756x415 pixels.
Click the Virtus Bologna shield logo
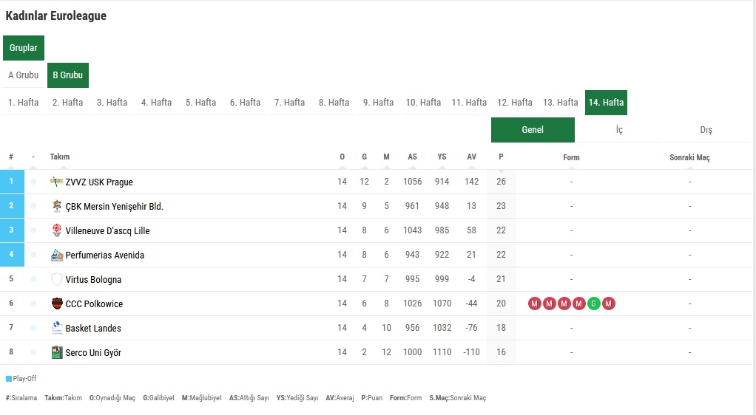57,279
